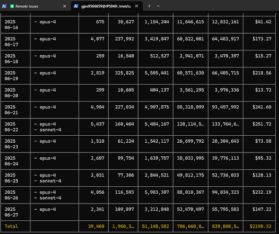Viewport: 279px width, 234px height.
Task: Click the green status icon beside Remote Issues
Action: (12, 6)
